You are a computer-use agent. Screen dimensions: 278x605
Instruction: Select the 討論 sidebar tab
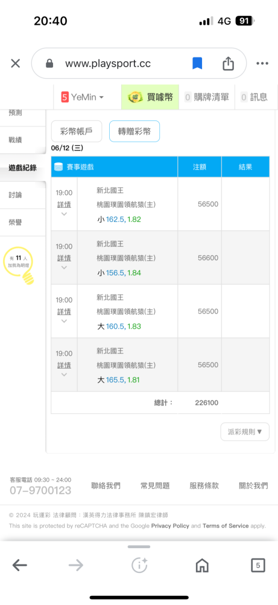pos(16,195)
